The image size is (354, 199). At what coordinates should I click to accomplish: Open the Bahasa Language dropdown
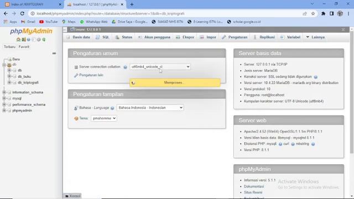coord(150,108)
